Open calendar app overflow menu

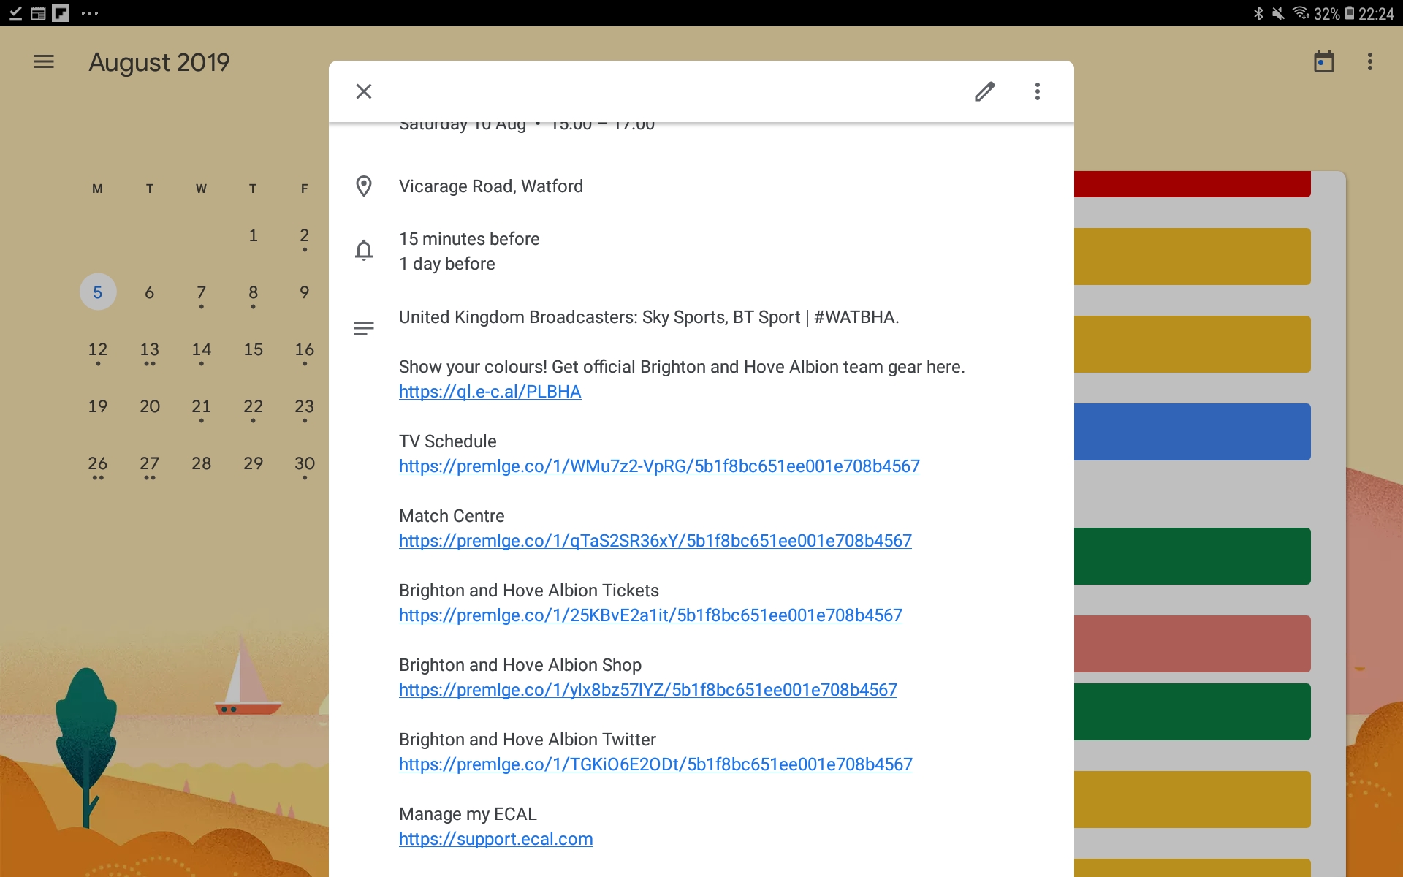tap(1370, 62)
